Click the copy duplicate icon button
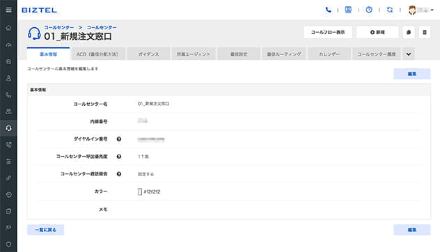Image resolution: width=440 pixels, height=252 pixels. [409, 32]
